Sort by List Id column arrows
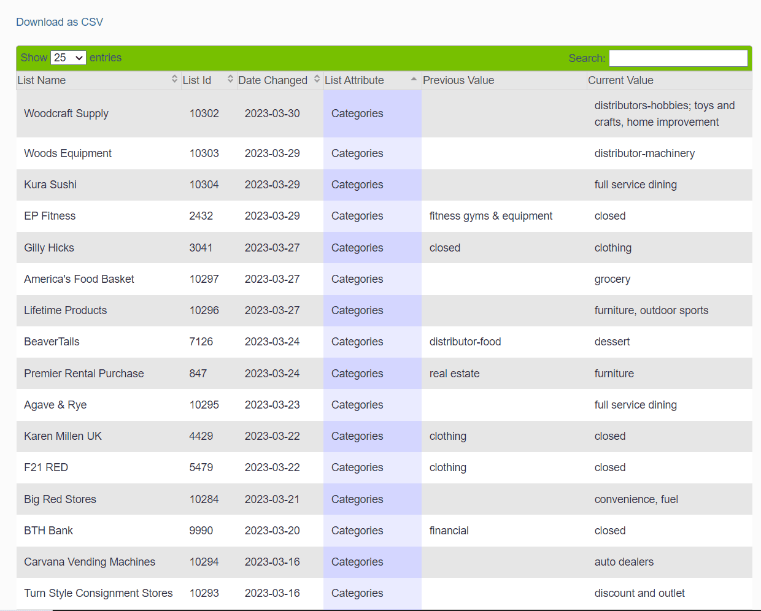Screen dimensions: 761x611 tap(230, 79)
